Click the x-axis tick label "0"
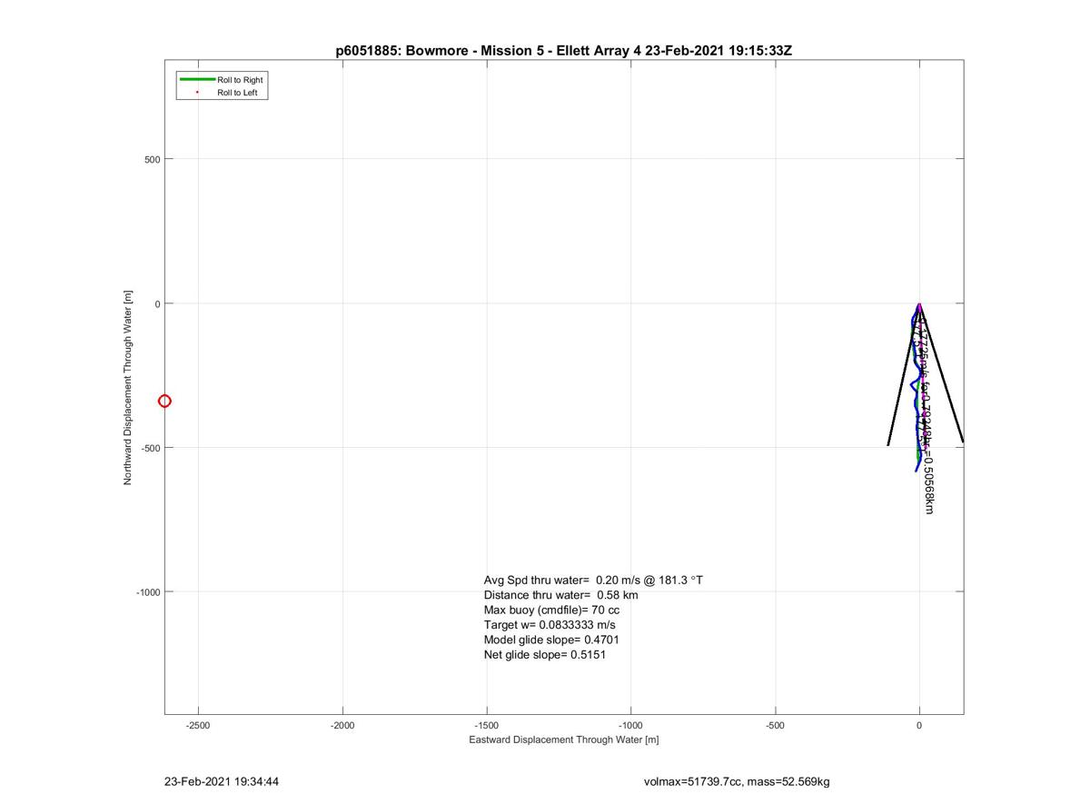 (x=919, y=726)
